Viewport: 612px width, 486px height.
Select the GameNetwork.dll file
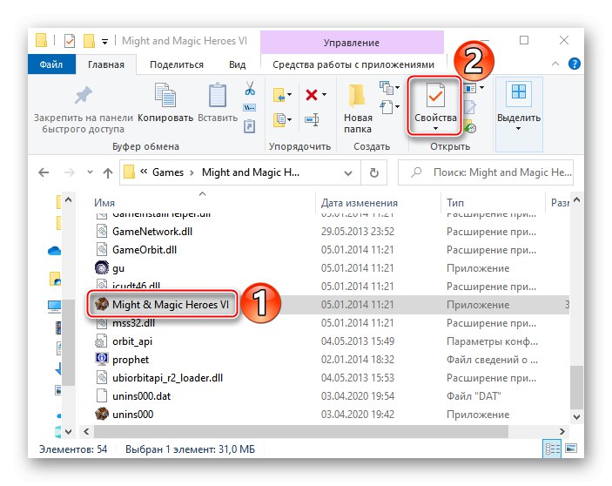coord(151,232)
